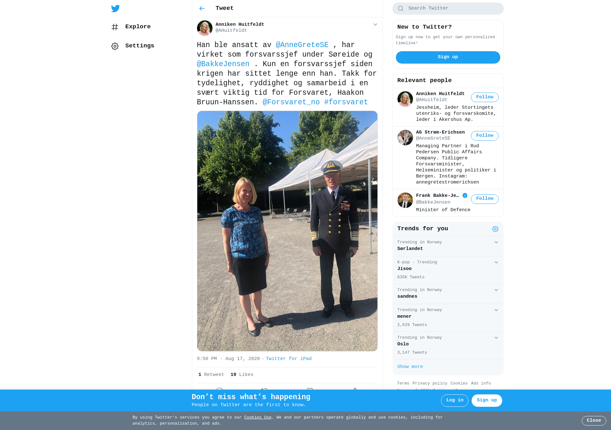Screen dimensions: 611x430
Task: Open options chevron for Oslo trend
Action: pos(496,338)
